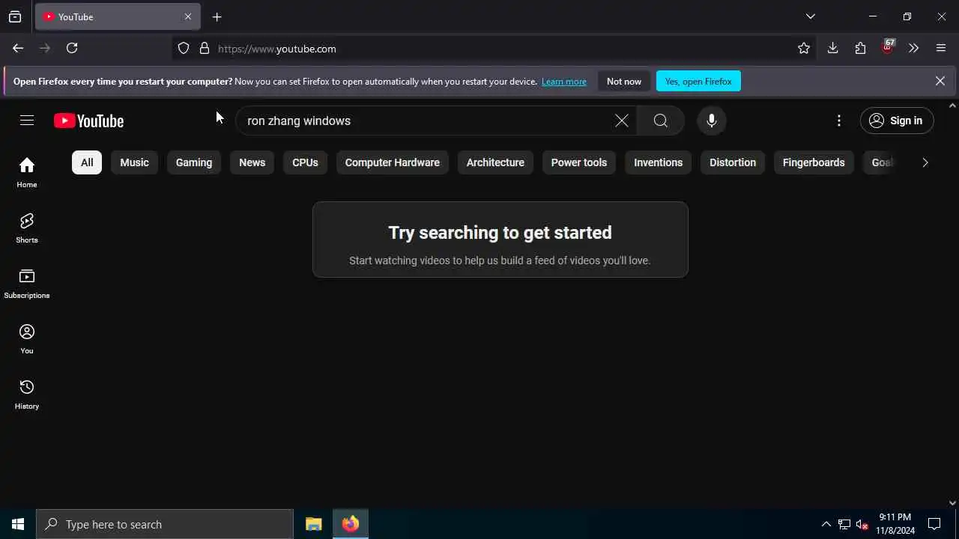Select the Distortion filter chip
Screen dimensions: 959x539
click(733, 162)
